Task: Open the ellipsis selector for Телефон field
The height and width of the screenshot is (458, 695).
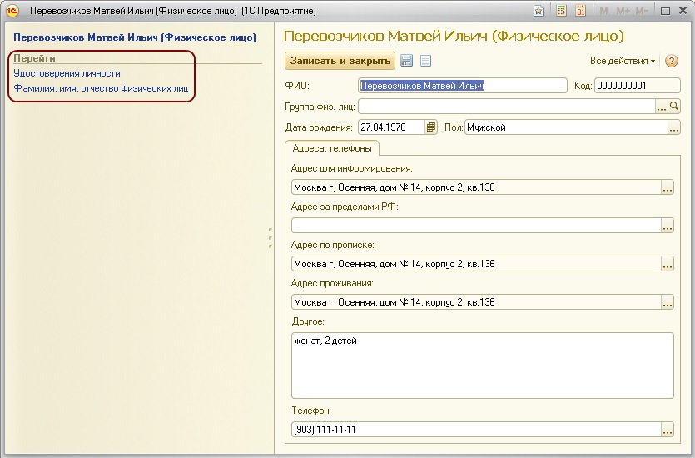Action: [x=667, y=431]
